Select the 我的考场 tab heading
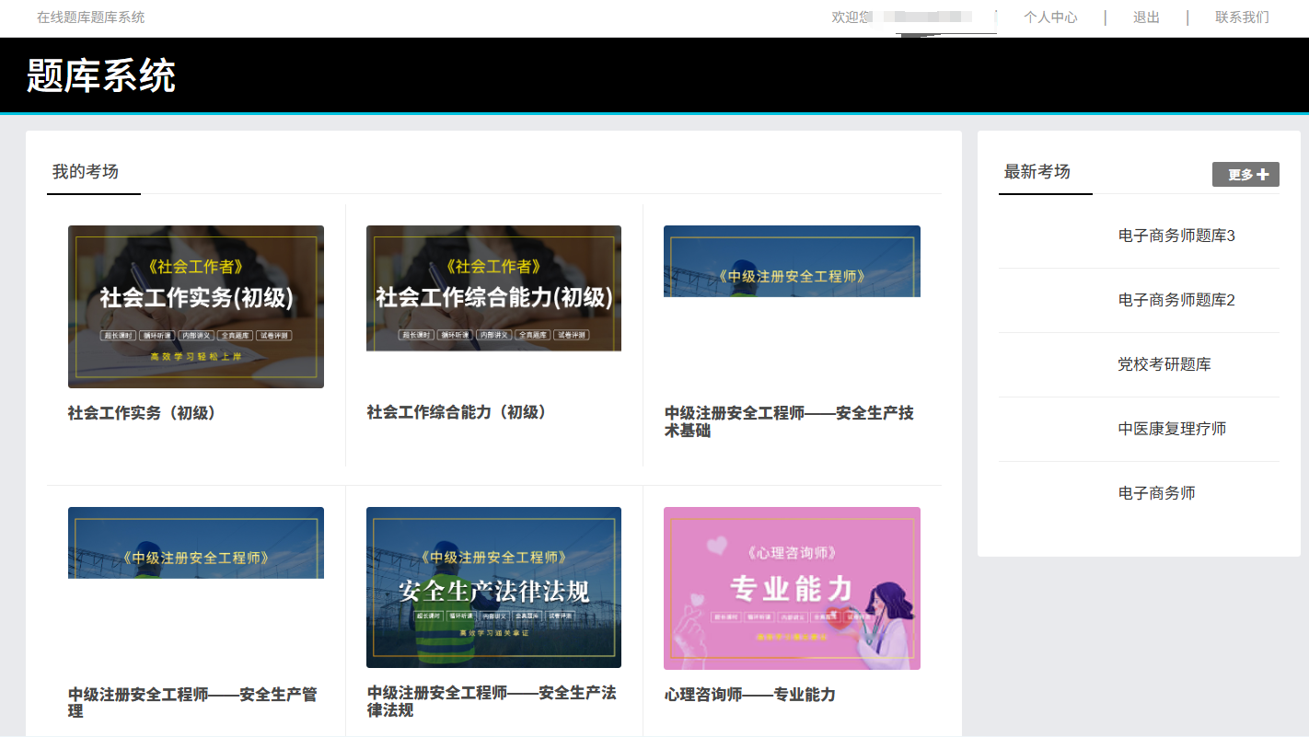This screenshot has width=1309, height=737. 86,172
